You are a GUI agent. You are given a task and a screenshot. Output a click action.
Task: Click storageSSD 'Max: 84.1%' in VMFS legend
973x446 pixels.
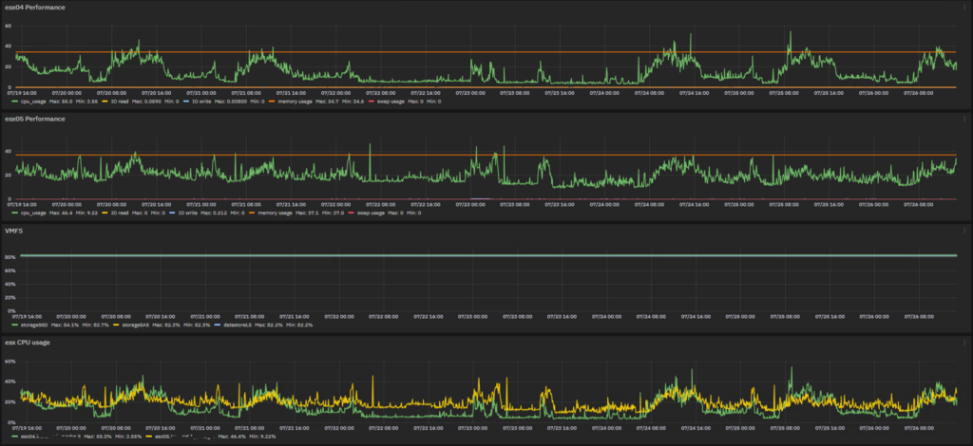65,325
